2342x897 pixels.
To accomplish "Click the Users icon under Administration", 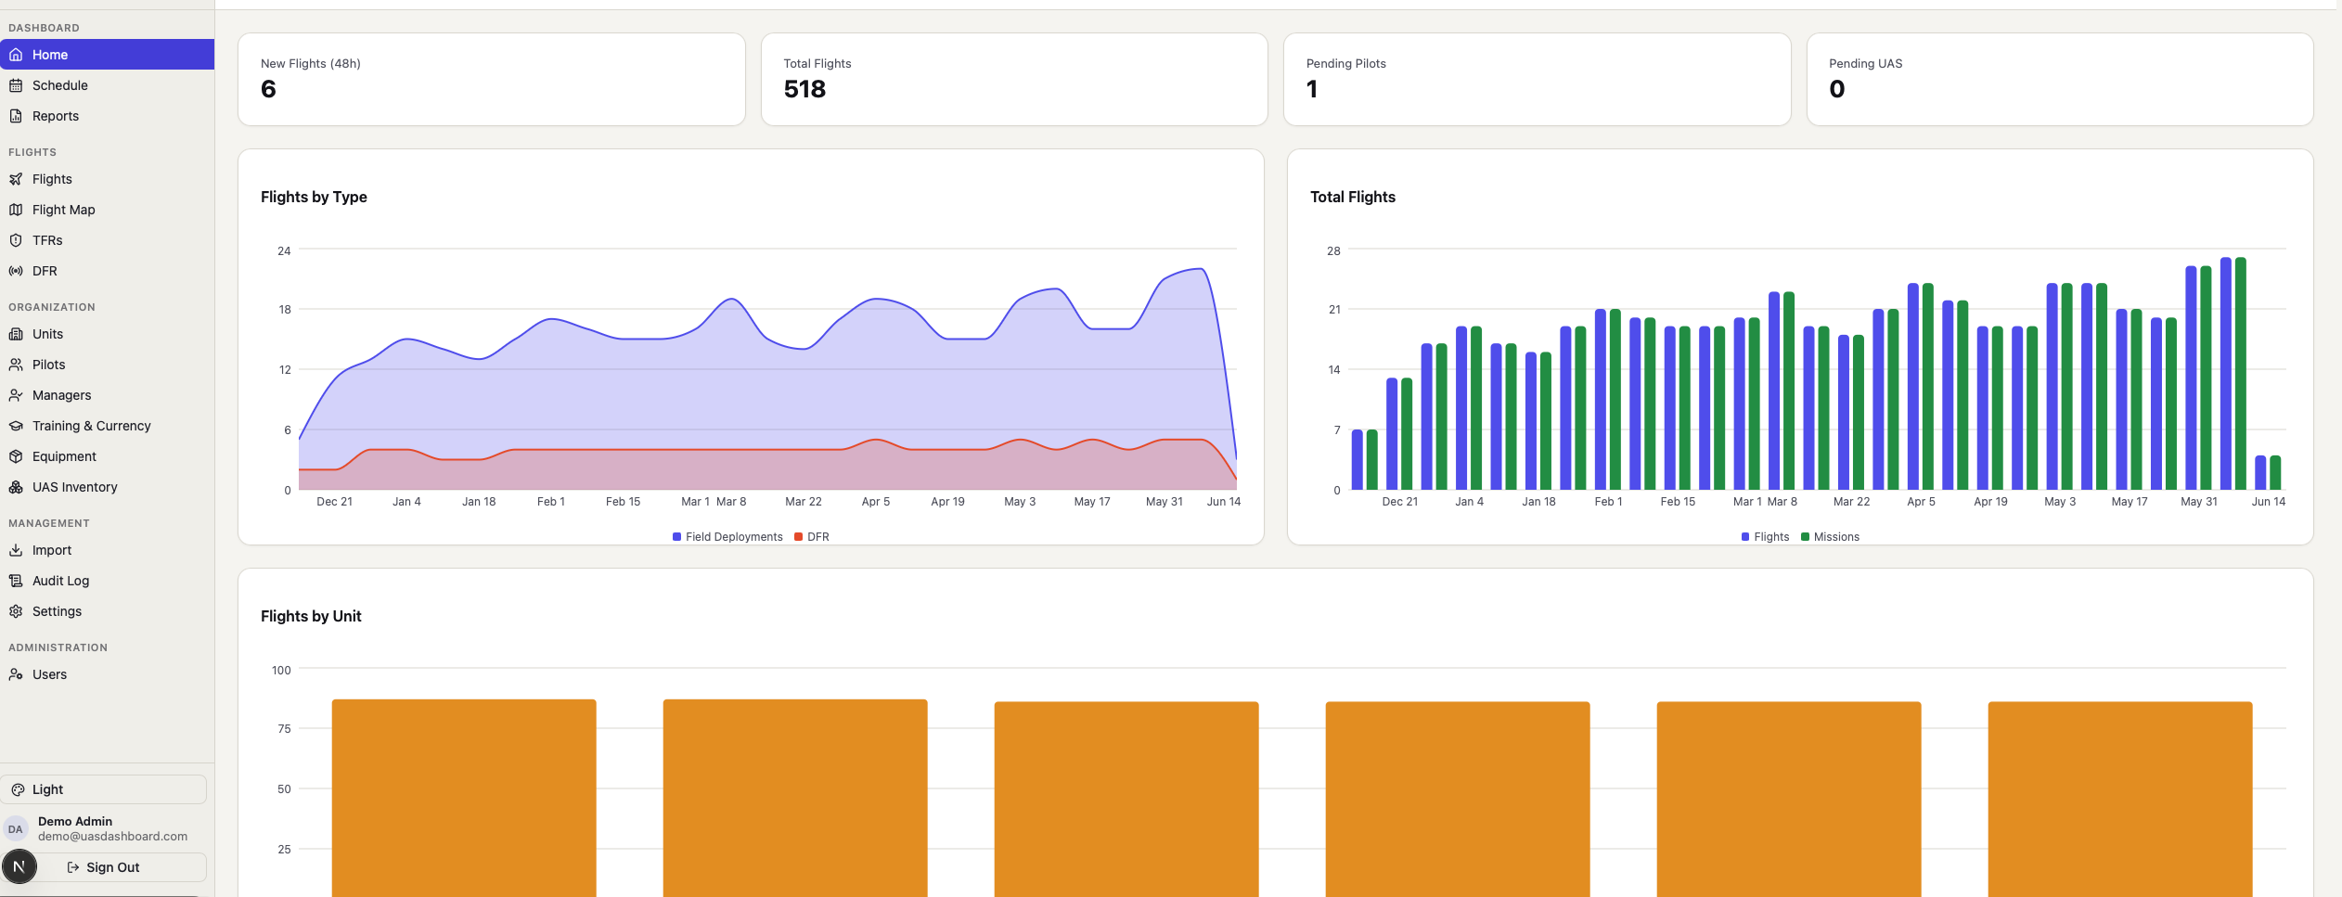I will pyautogui.click(x=16, y=674).
